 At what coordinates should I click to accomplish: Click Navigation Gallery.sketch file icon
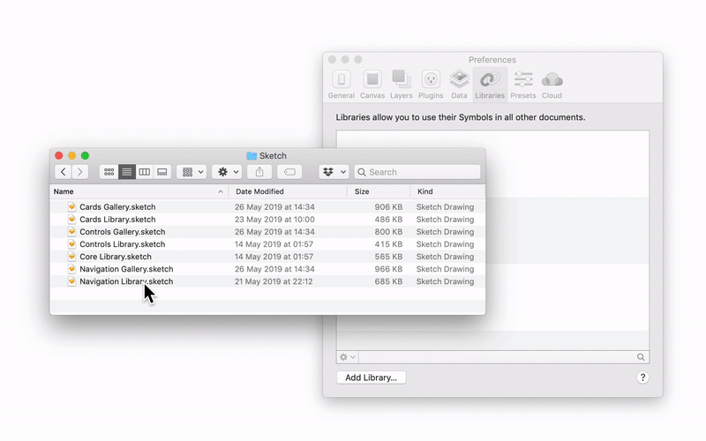pyautogui.click(x=71, y=269)
